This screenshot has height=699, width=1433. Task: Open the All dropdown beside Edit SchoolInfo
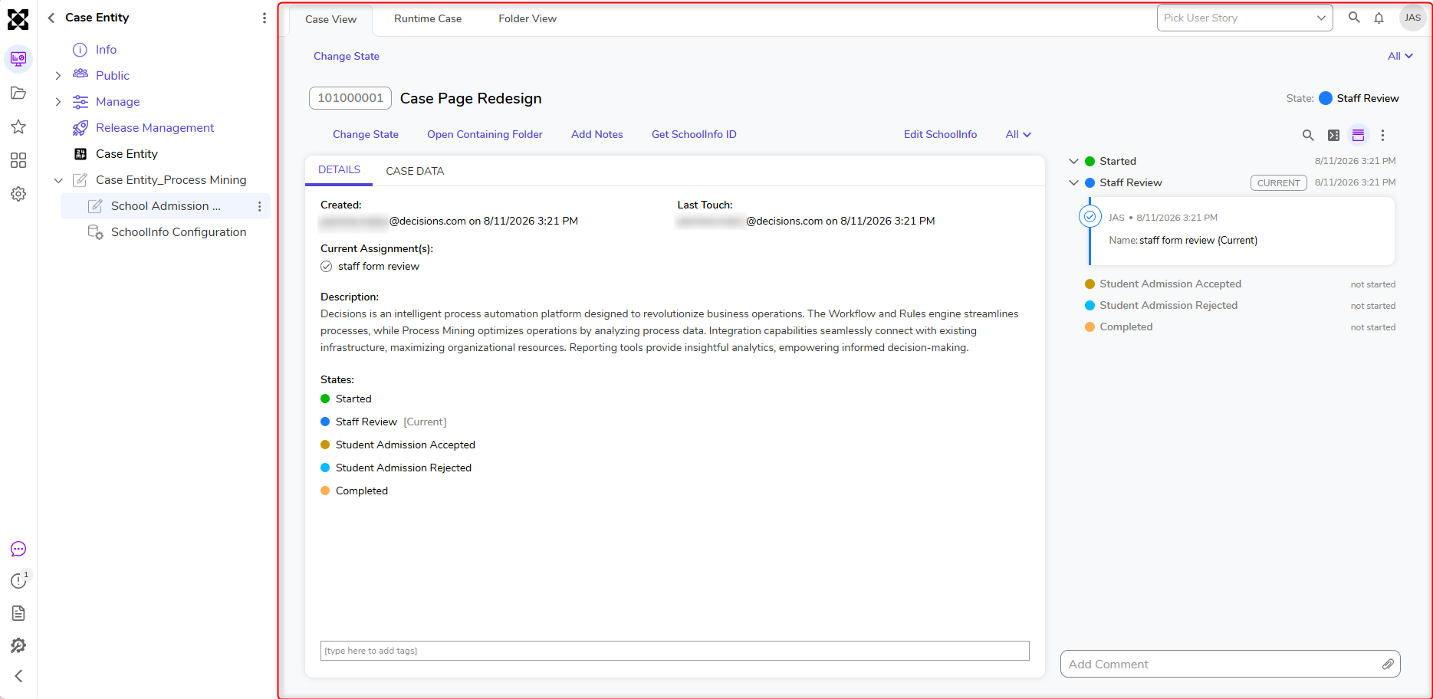pos(1018,134)
